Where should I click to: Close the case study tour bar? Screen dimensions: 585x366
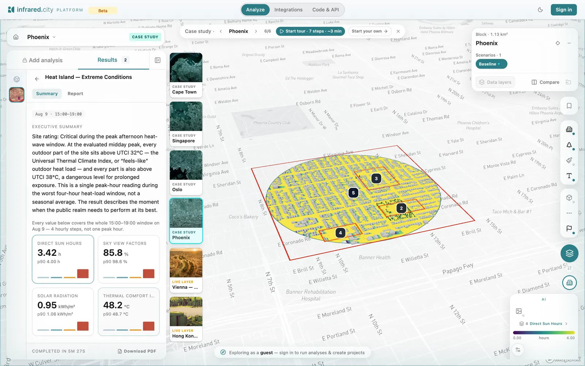[x=398, y=31]
